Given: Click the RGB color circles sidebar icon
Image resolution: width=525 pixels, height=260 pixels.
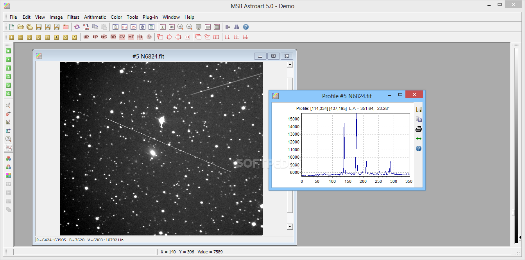Looking at the screenshot, I should [8, 158].
